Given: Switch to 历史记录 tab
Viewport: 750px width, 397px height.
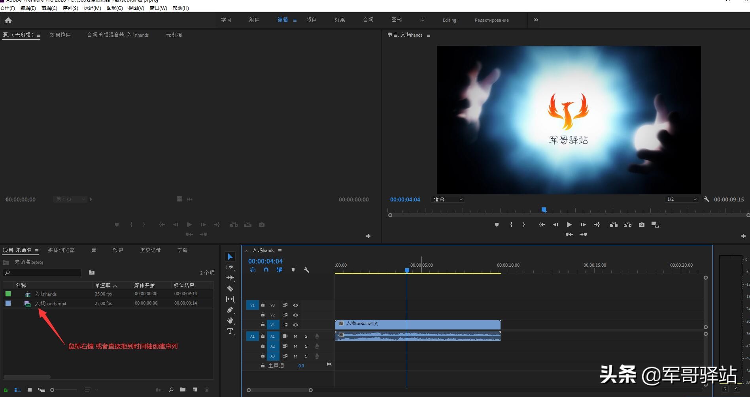Looking at the screenshot, I should [150, 250].
